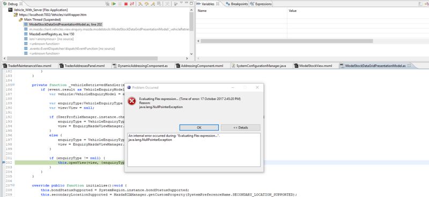Click the 'An internal error occurred' details text
The image size is (429, 197).
point(174,136)
